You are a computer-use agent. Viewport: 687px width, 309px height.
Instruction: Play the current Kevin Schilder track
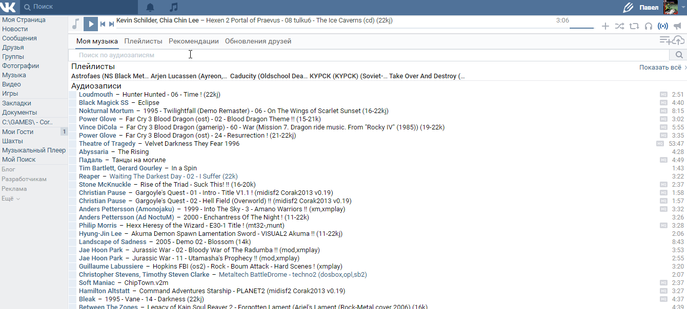point(90,24)
